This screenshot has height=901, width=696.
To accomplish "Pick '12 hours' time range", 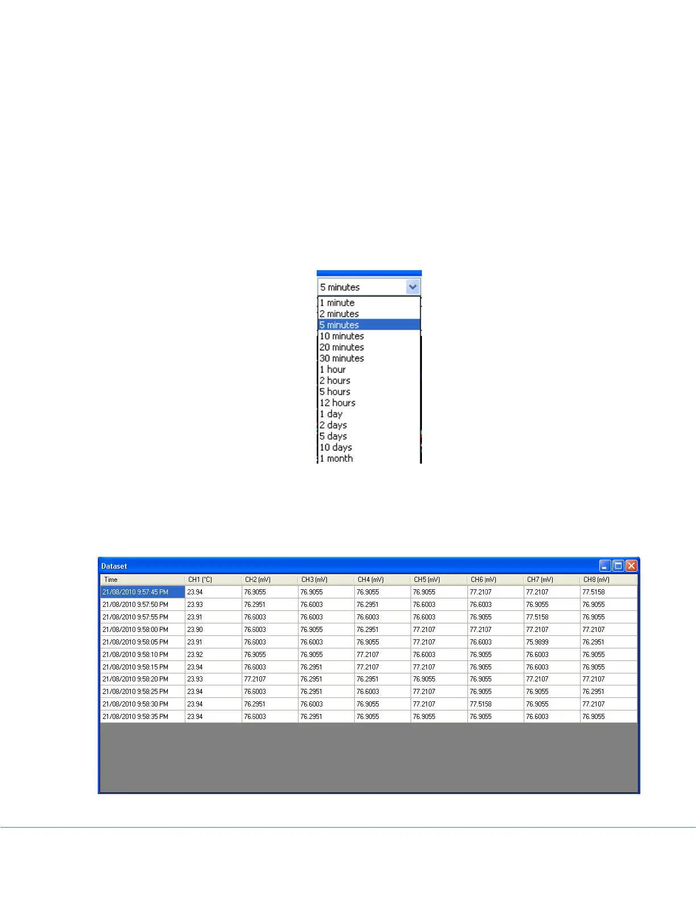I will (x=368, y=403).
